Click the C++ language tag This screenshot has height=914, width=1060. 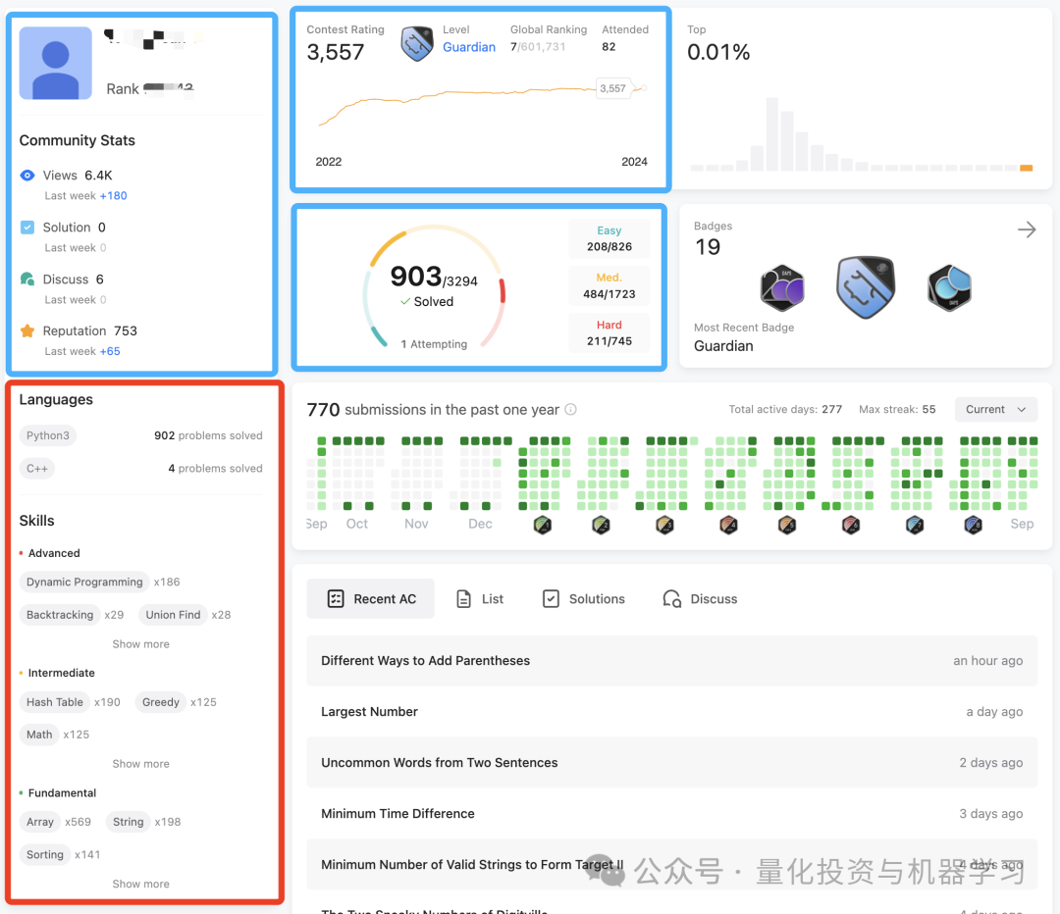(x=36, y=468)
